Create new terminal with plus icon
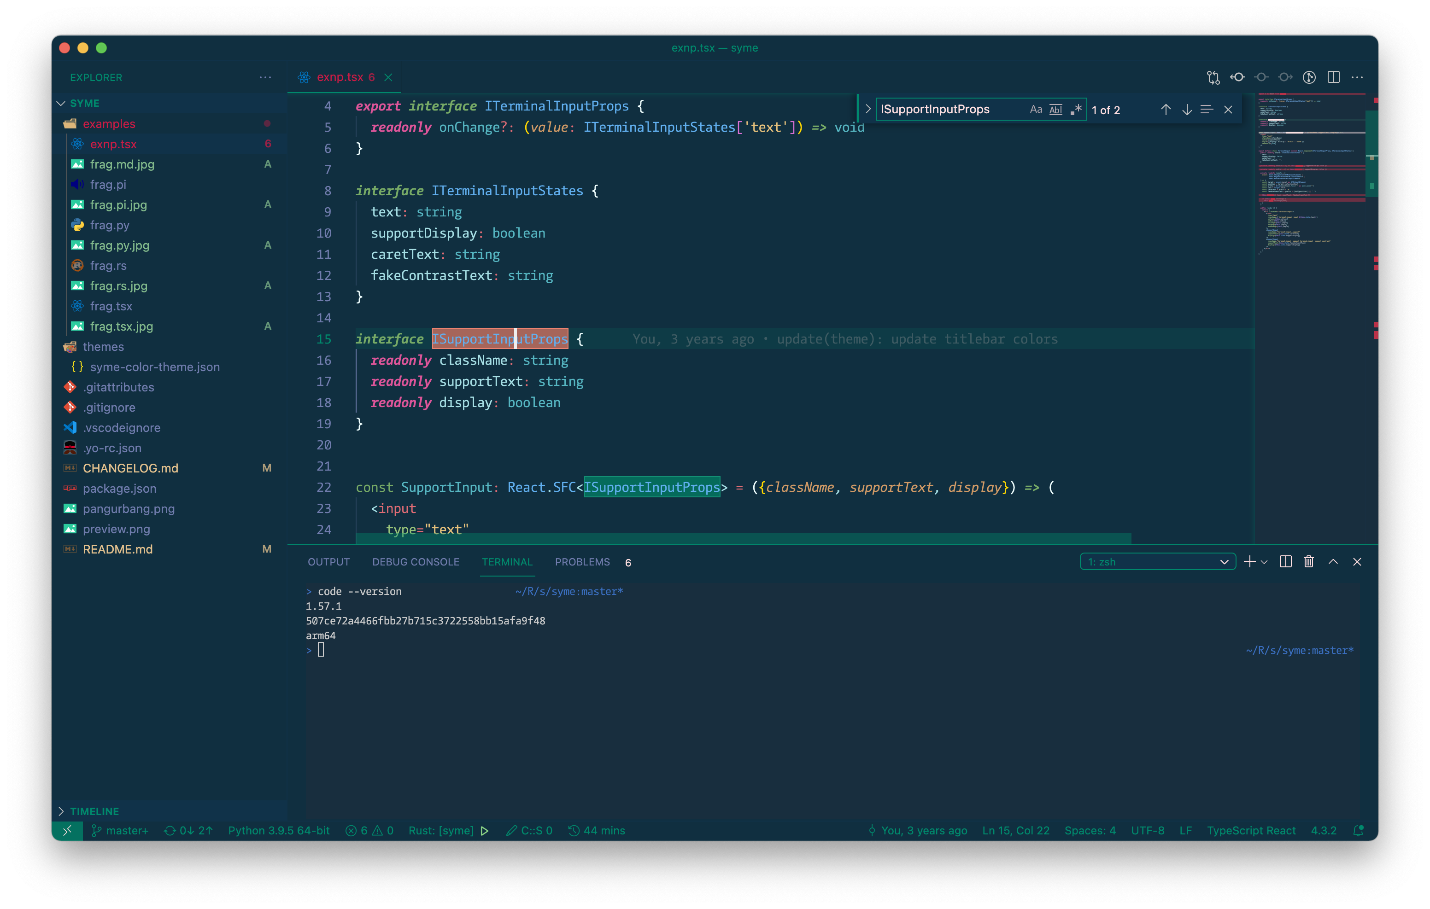The width and height of the screenshot is (1430, 909). 1249,562
